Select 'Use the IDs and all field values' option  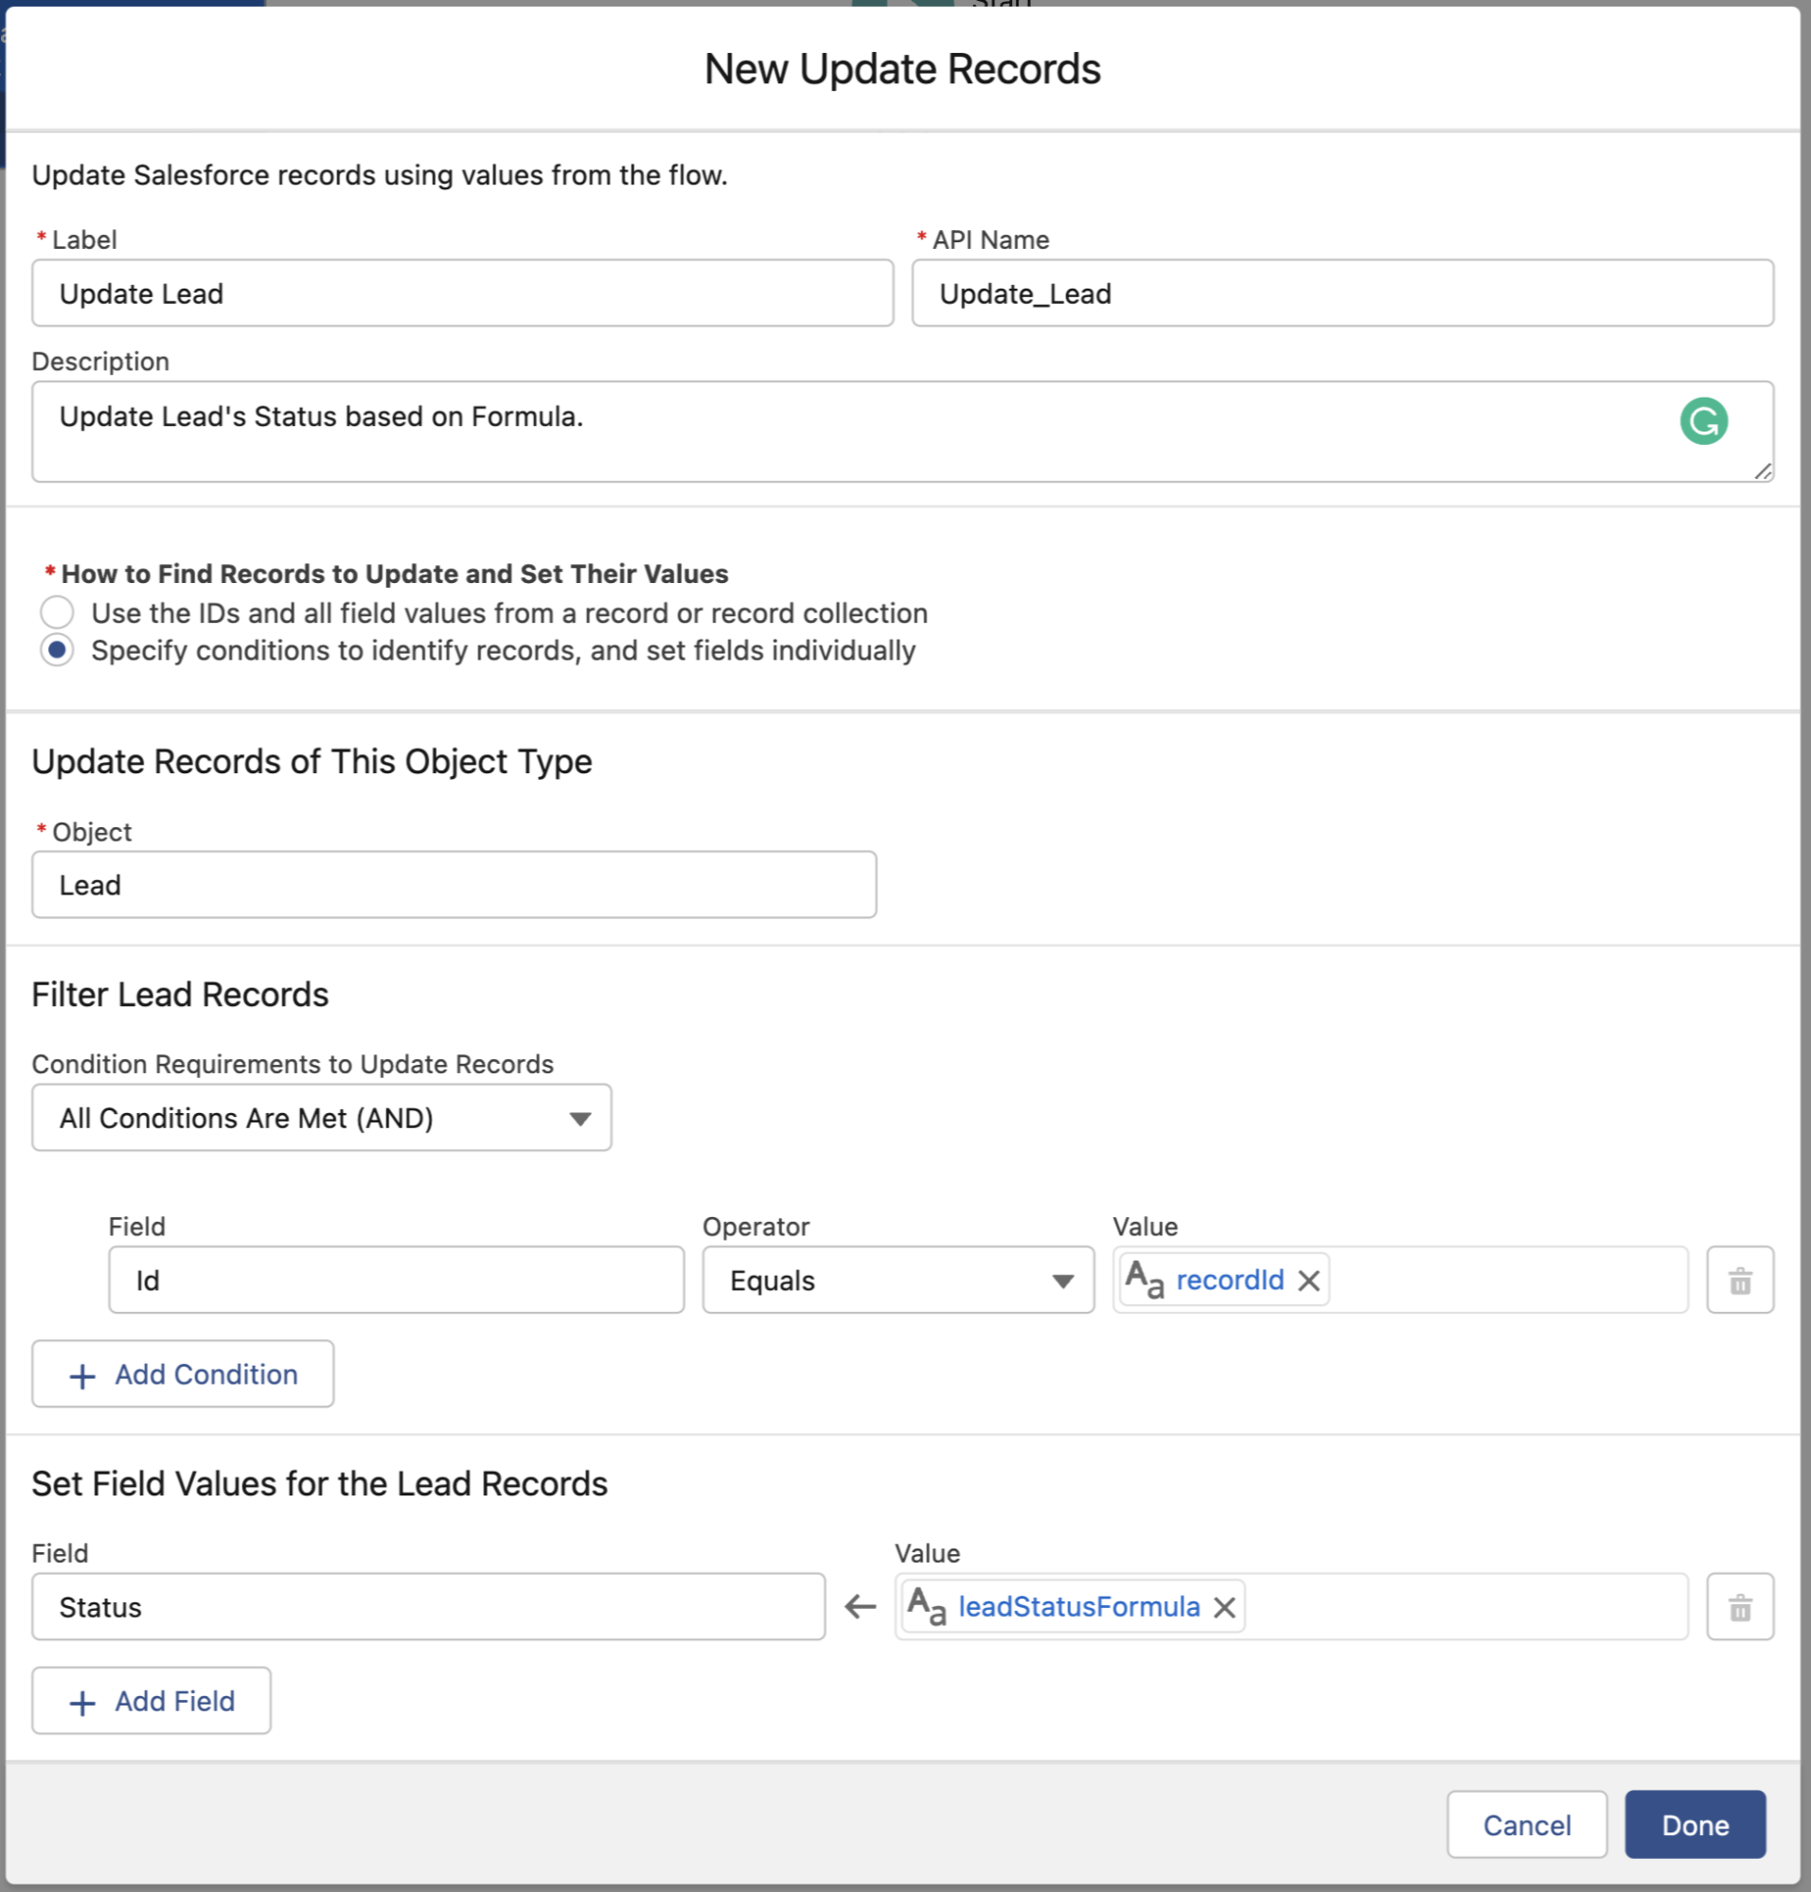click(x=57, y=612)
